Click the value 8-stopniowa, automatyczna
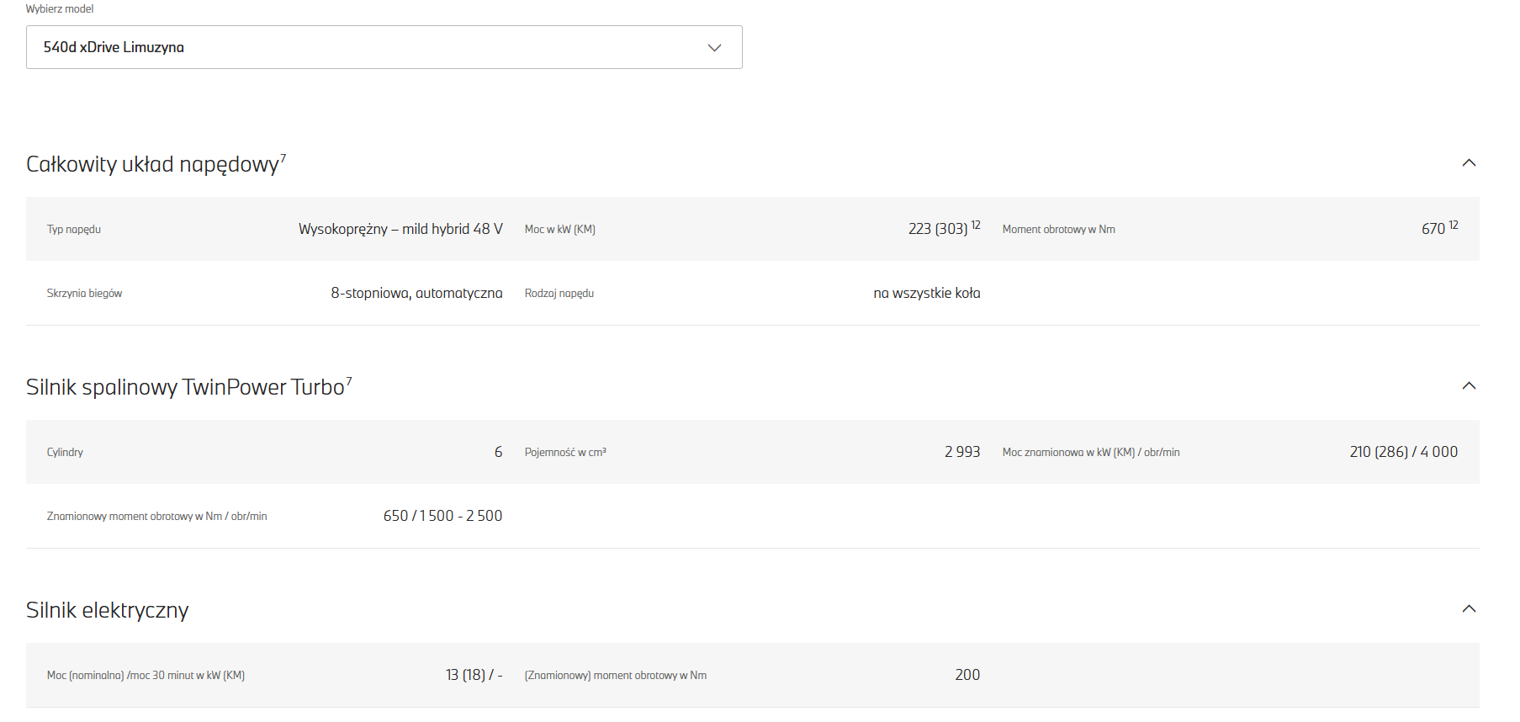 (416, 293)
